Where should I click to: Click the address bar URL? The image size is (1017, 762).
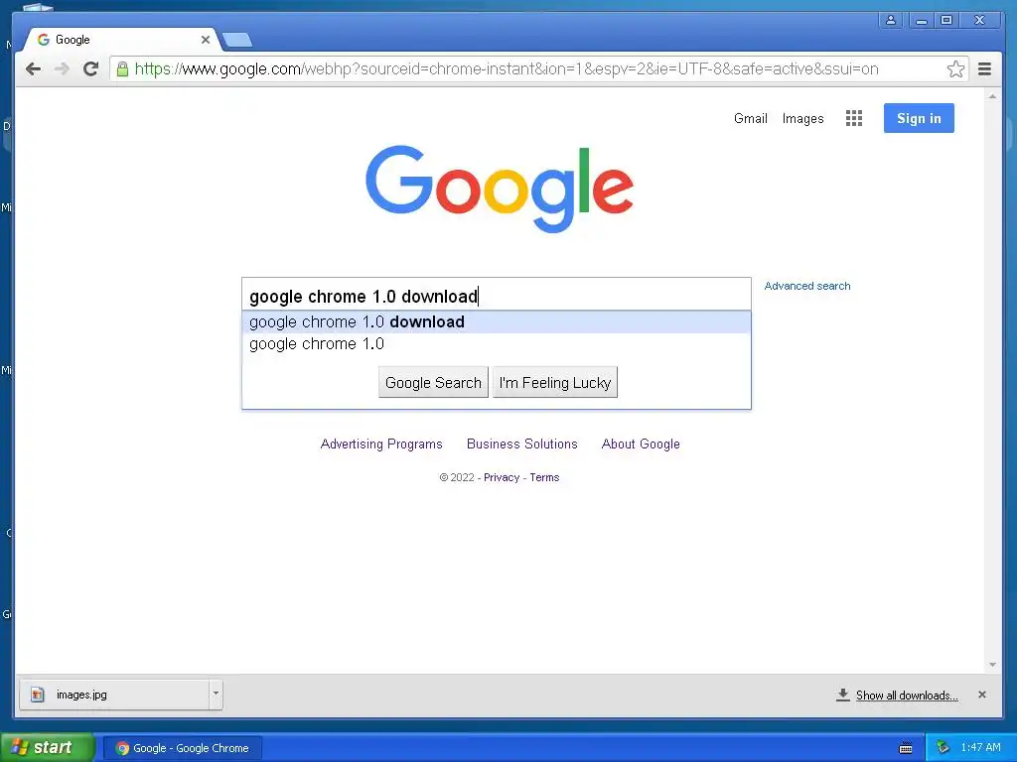coord(506,68)
